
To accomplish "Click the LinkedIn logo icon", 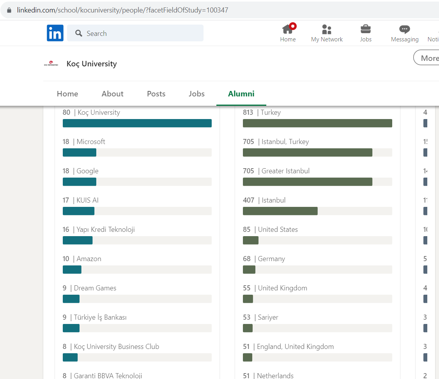I will (x=55, y=33).
